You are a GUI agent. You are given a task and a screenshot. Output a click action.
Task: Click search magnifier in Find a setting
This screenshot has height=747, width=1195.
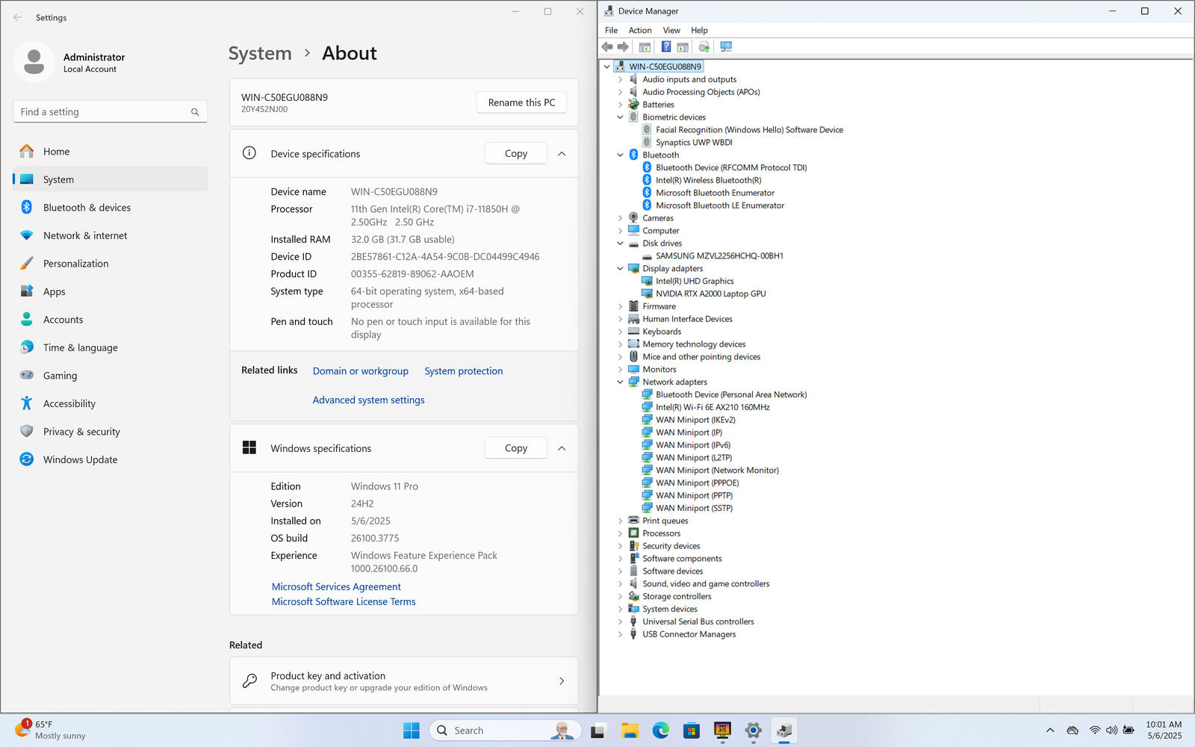pos(195,112)
